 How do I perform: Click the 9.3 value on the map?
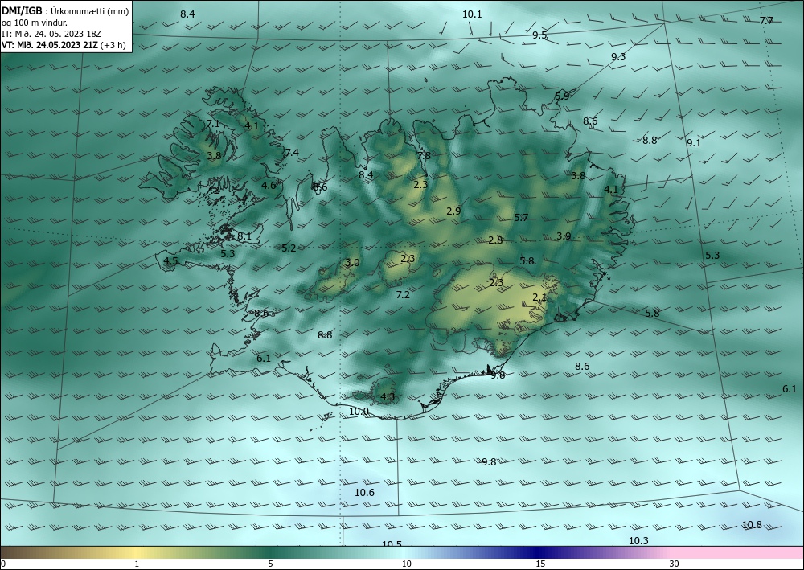point(618,57)
